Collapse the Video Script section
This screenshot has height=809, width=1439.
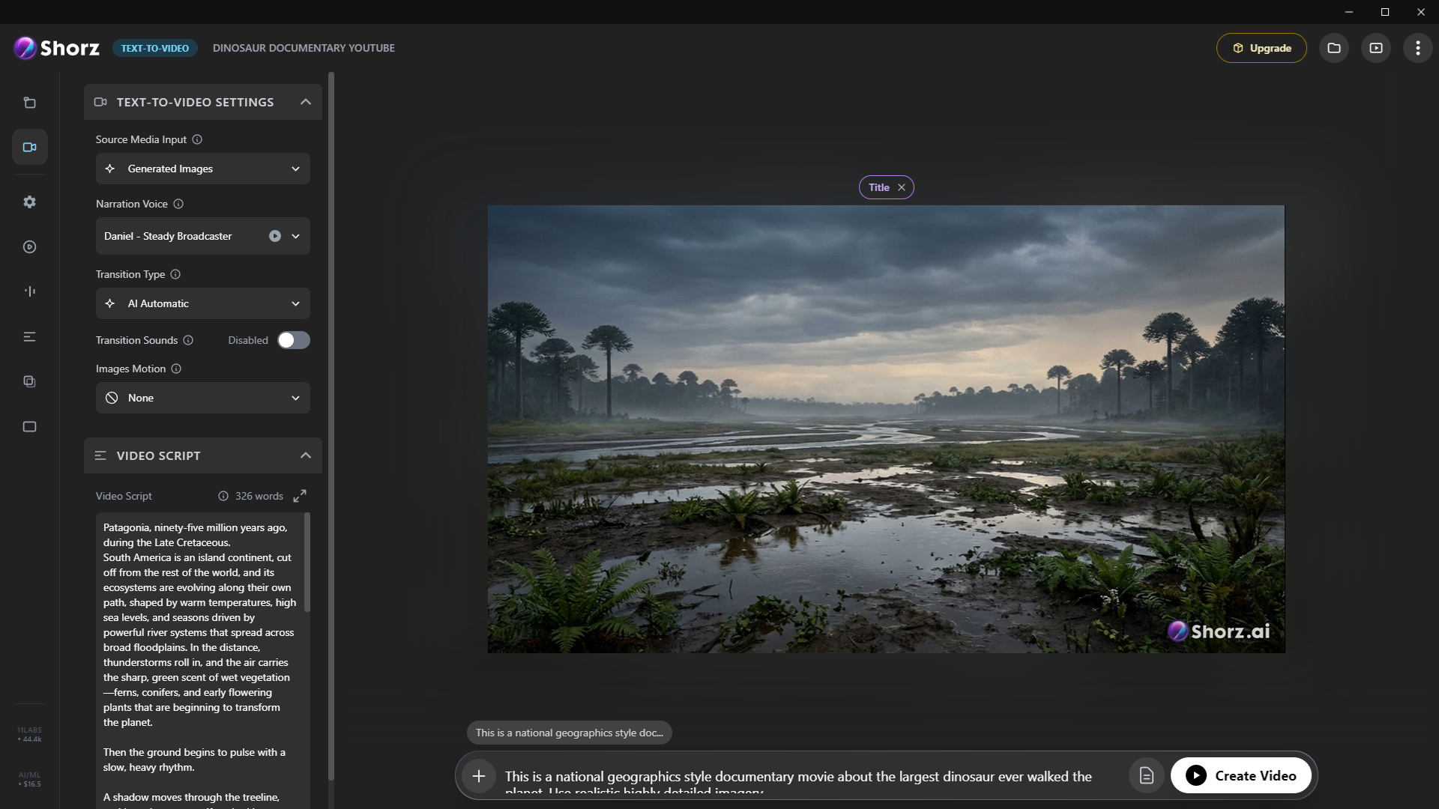coord(305,455)
